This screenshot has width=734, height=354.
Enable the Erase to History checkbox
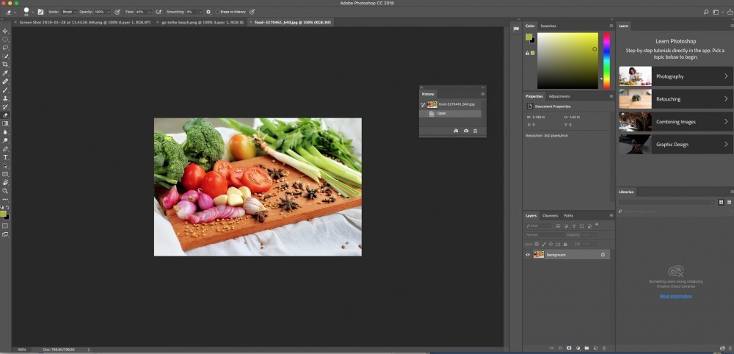[x=217, y=12]
